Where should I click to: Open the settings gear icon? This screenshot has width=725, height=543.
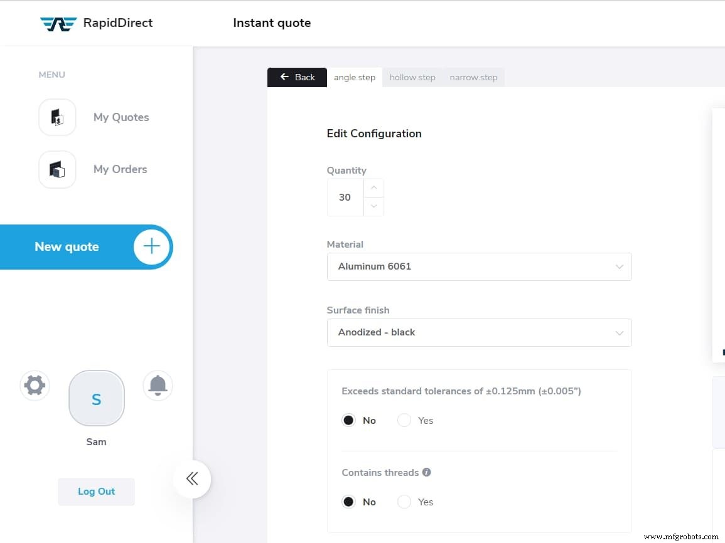pyautogui.click(x=34, y=385)
